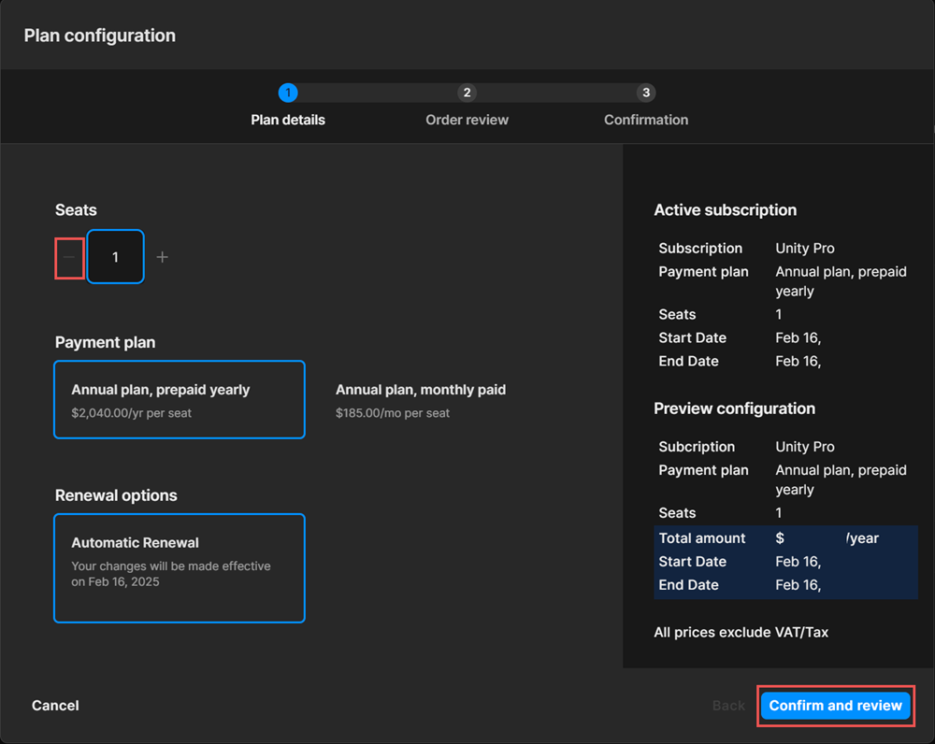Screen dimensions: 935x744
Task: Increase seat count using the plus button
Action: click(x=162, y=256)
